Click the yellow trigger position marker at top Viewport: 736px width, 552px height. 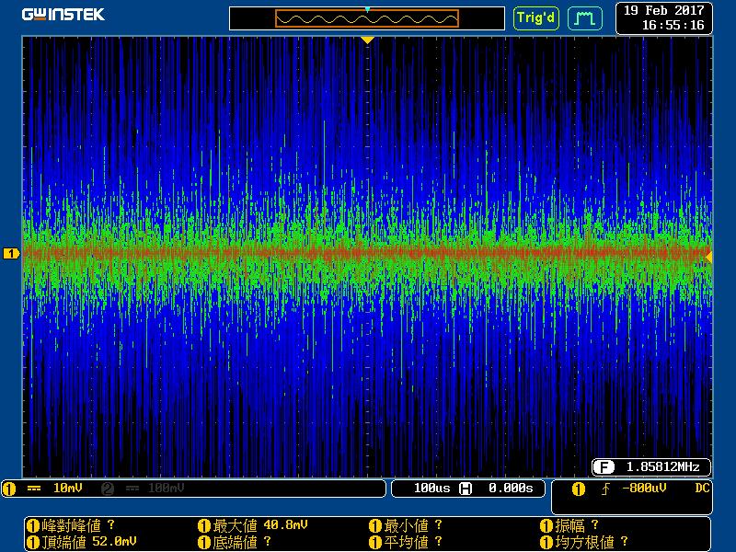pyautogui.click(x=367, y=40)
